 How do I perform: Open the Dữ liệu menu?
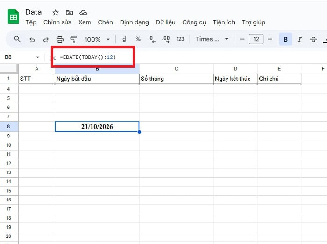pyautogui.click(x=165, y=22)
